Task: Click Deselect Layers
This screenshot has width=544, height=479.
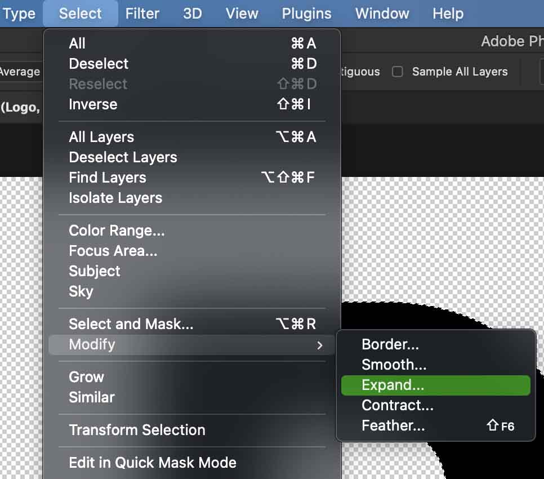Action: [192, 157]
